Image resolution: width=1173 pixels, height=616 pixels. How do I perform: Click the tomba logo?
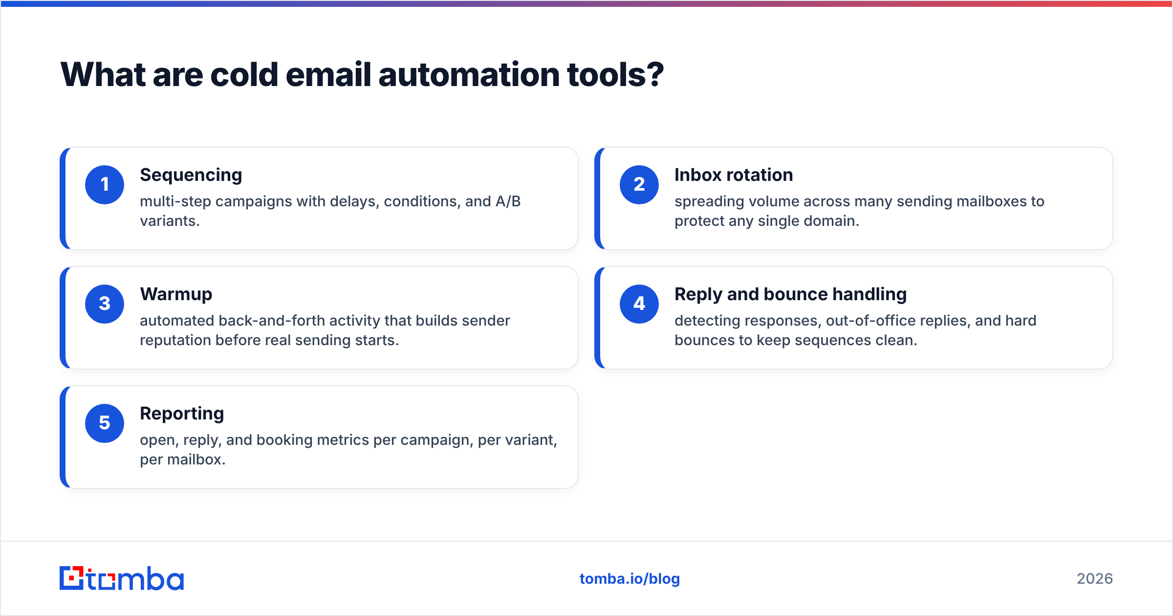tap(122, 578)
